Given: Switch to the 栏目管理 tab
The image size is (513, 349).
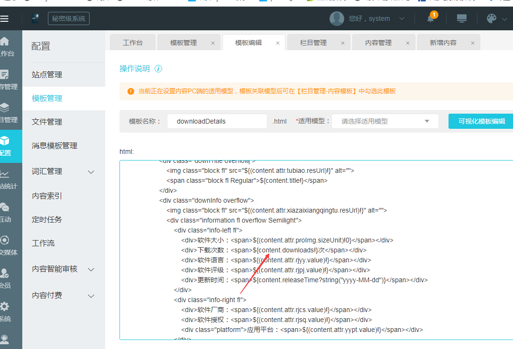Looking at the screenshot, I should click(x=313, y=43).
